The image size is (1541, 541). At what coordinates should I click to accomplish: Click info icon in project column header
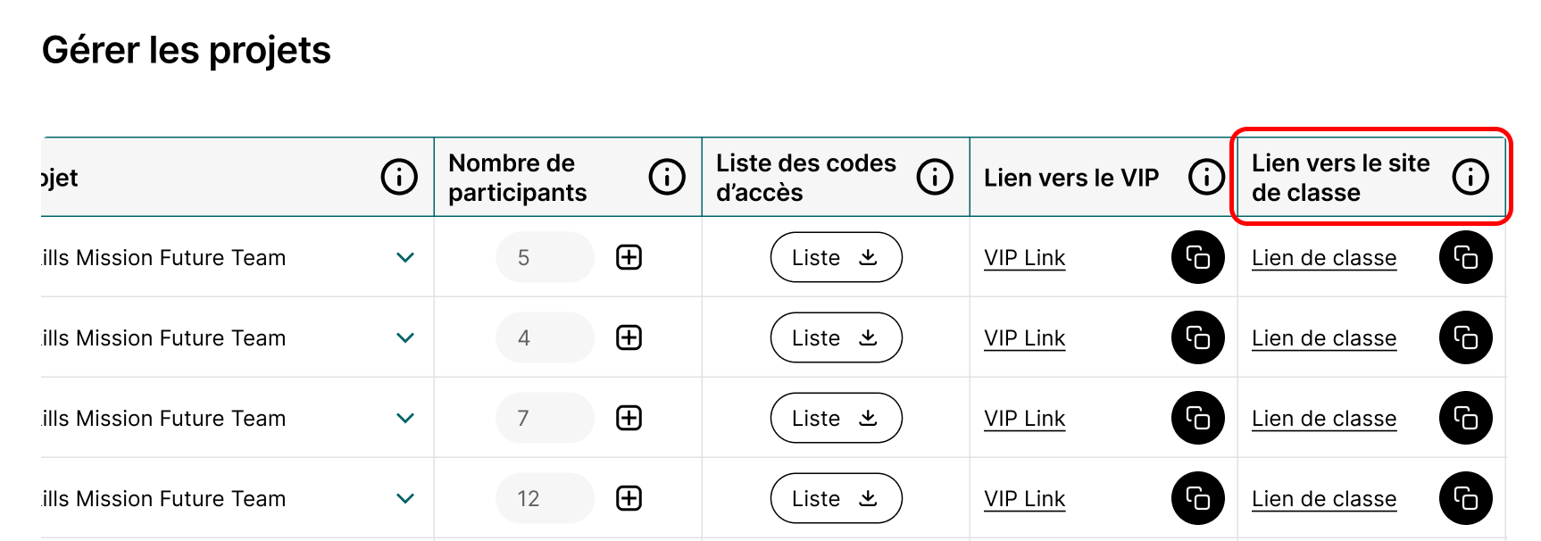click(x=399, y=177)
